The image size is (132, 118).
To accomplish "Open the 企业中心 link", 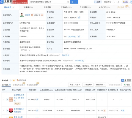I will (108, 2).
